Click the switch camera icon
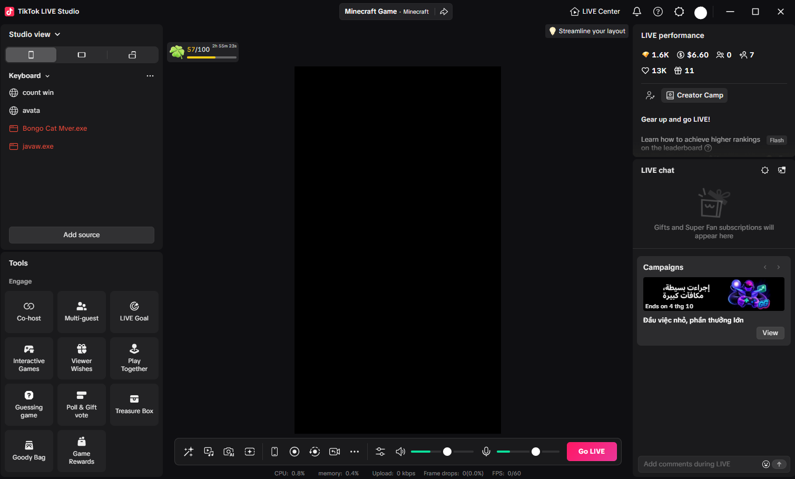This screenshot has width=795, height=479. pyautogui.click(x=335, y=452)
